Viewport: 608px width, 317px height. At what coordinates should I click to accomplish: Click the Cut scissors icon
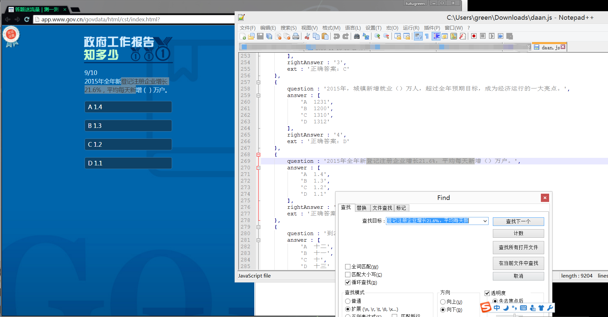pos(307,36)
